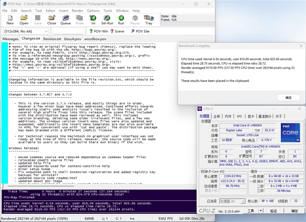306x222 pixels.
Task: Click the CPU-Z title bar app icon
Action: 200,109
